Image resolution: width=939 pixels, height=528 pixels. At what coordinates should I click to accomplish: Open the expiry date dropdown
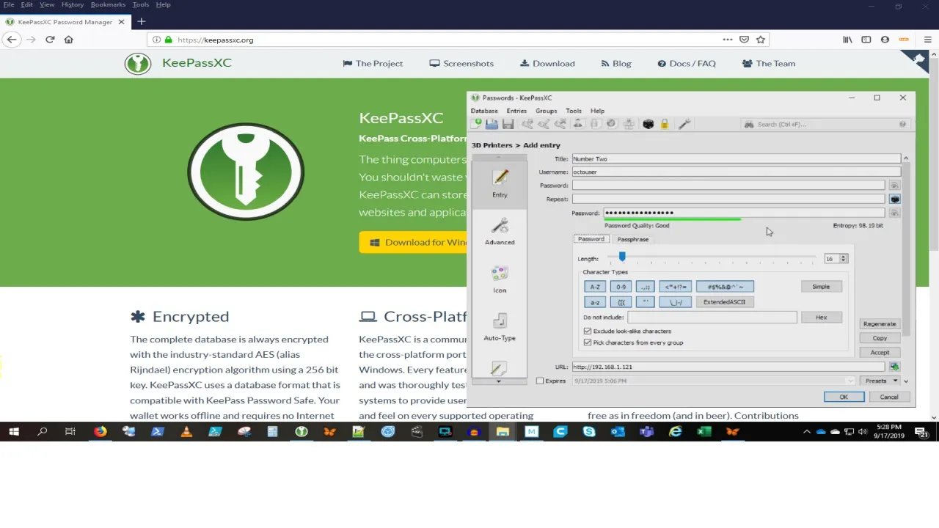pyautogui.click(x=851, y=381)
